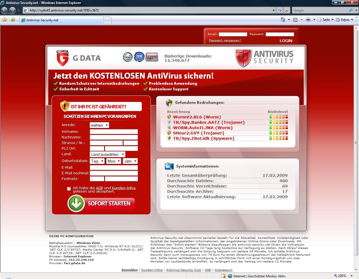359x279 pixels.
Task: Click the 'Passwort vergessen?' link
Action: [x=225, y=40]
